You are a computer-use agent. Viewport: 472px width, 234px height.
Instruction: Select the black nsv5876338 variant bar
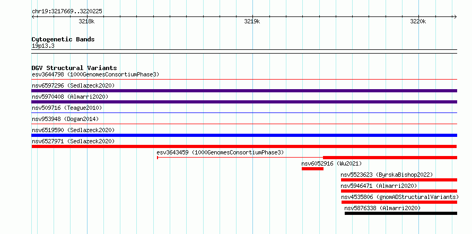coord(400,213)
